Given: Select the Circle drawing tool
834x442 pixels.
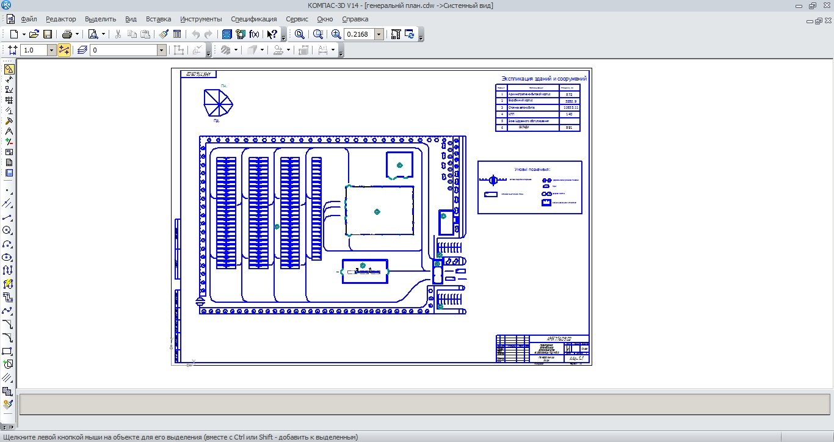Looking at the screenshot, I should [x=8, y=231].
